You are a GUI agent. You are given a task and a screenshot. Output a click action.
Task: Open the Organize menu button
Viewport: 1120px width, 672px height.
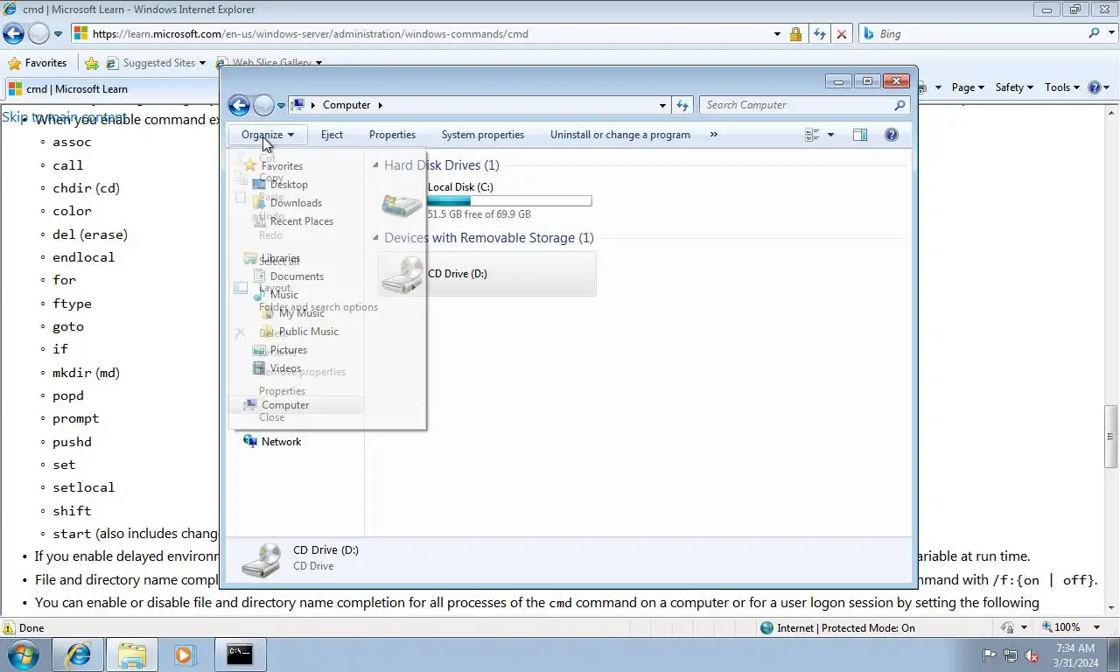(268, 135)
